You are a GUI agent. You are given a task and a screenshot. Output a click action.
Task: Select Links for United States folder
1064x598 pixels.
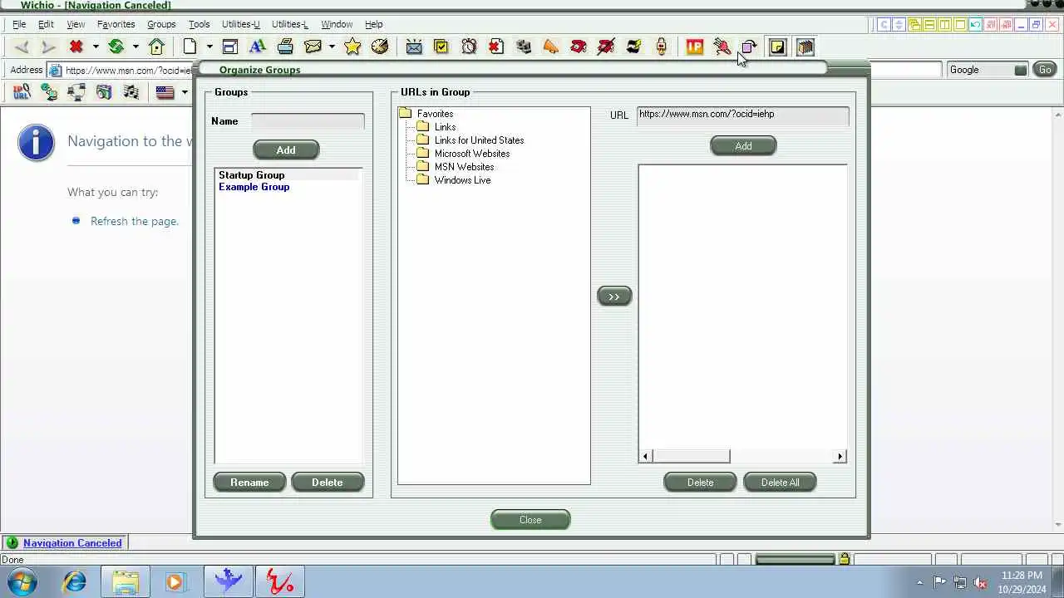coord(479,140)
